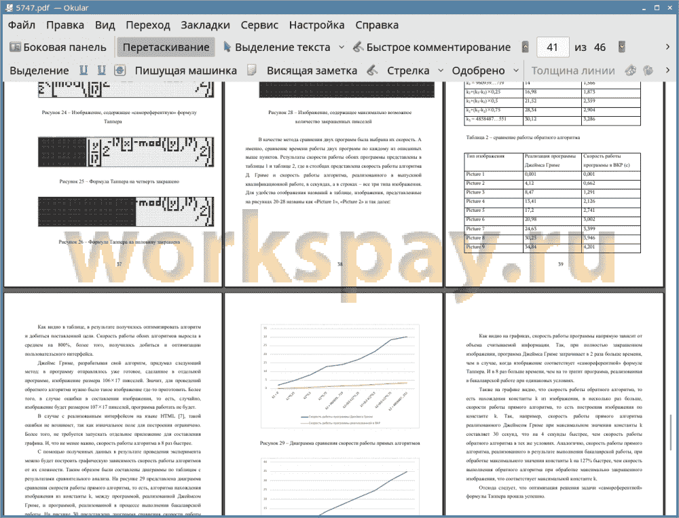
Task: Click page number 38 at page bottom
Action: (340, 264)
